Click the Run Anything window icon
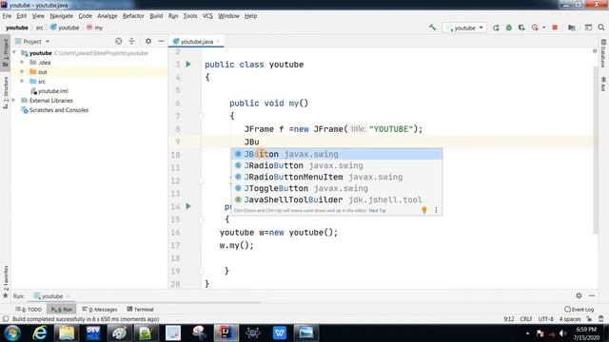Viewport: 609px width, 342px height. (x=588, y=28)
